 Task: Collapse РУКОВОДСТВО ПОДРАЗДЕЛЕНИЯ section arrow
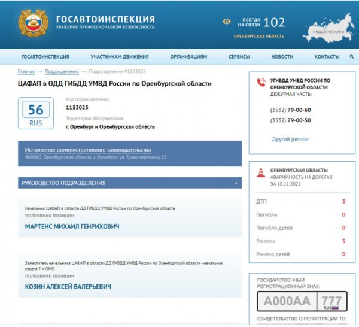(x=236, y=183)
